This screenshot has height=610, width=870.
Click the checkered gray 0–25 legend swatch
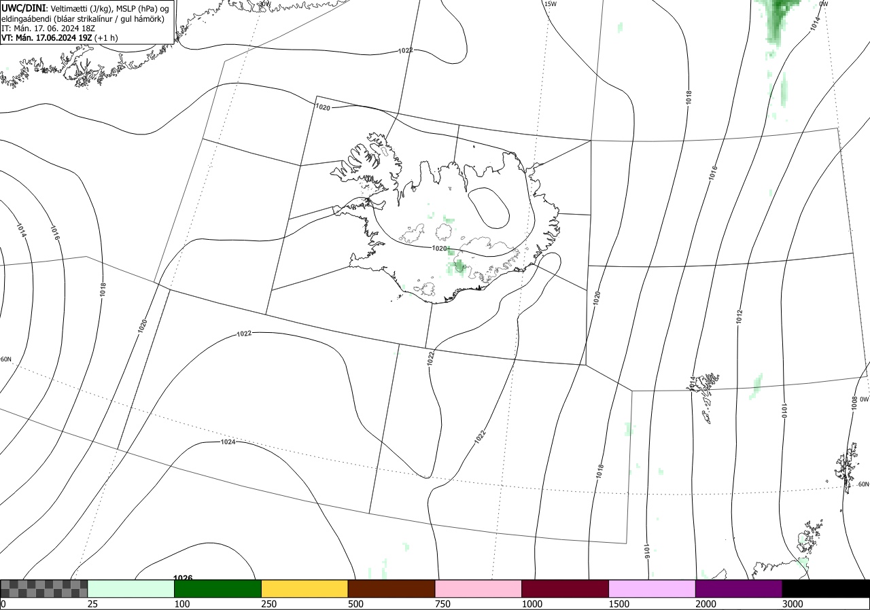[44, 588]
